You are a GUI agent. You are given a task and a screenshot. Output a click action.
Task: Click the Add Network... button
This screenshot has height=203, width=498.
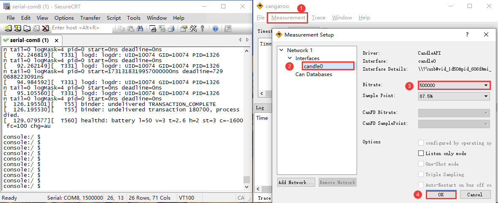[296, 182]
